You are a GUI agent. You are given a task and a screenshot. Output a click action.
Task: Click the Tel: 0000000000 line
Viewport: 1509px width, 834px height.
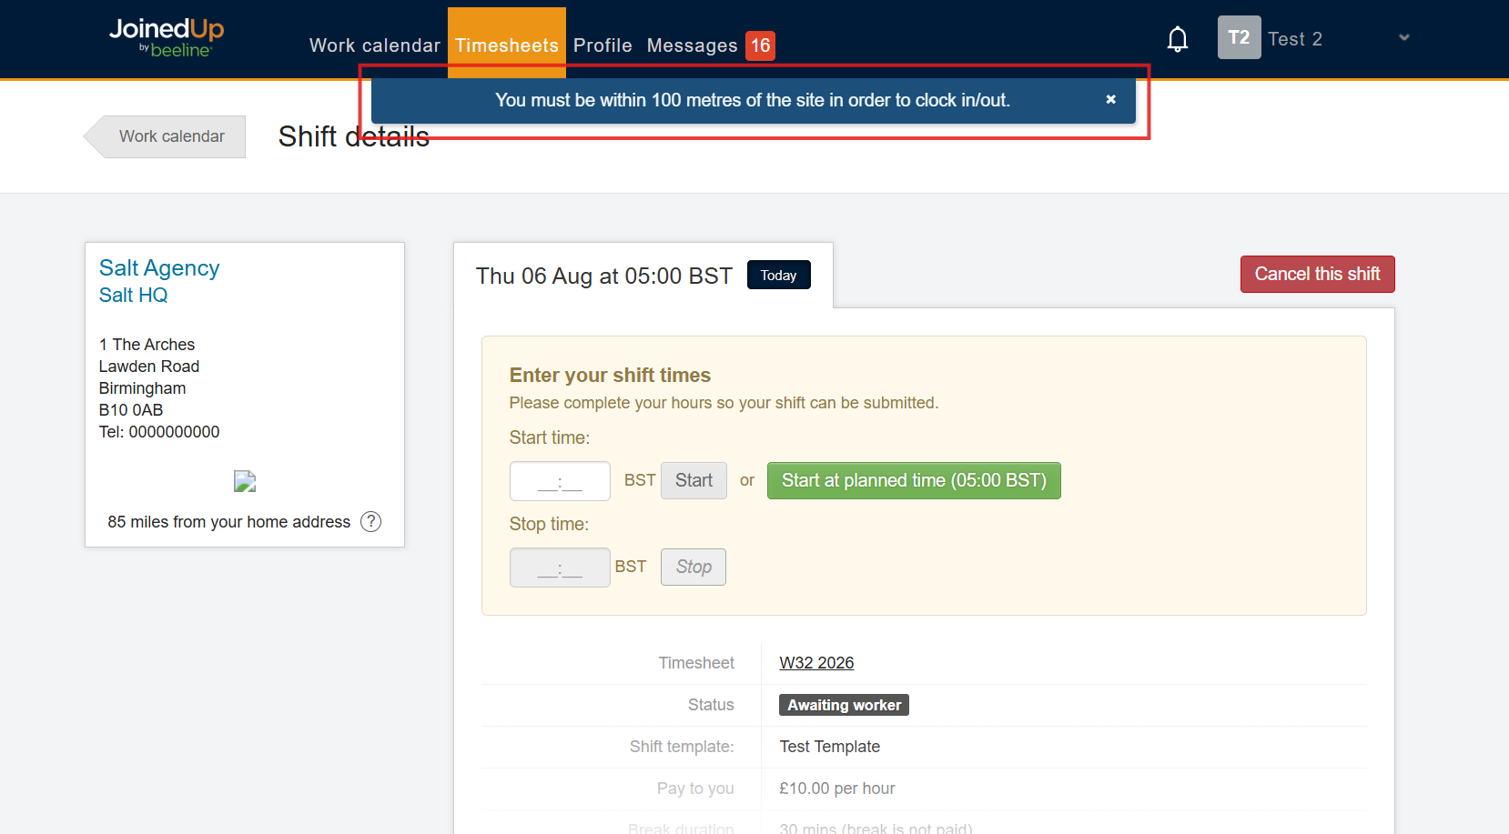pos(159,432)
